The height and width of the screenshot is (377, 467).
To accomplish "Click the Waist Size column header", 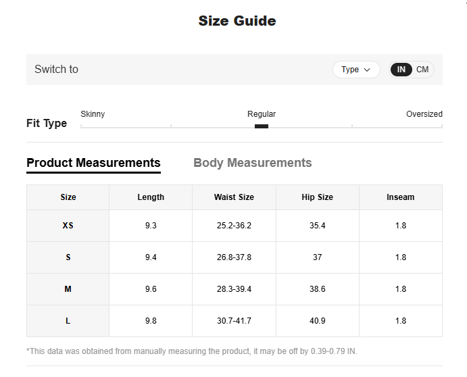I will pos(234,197).
